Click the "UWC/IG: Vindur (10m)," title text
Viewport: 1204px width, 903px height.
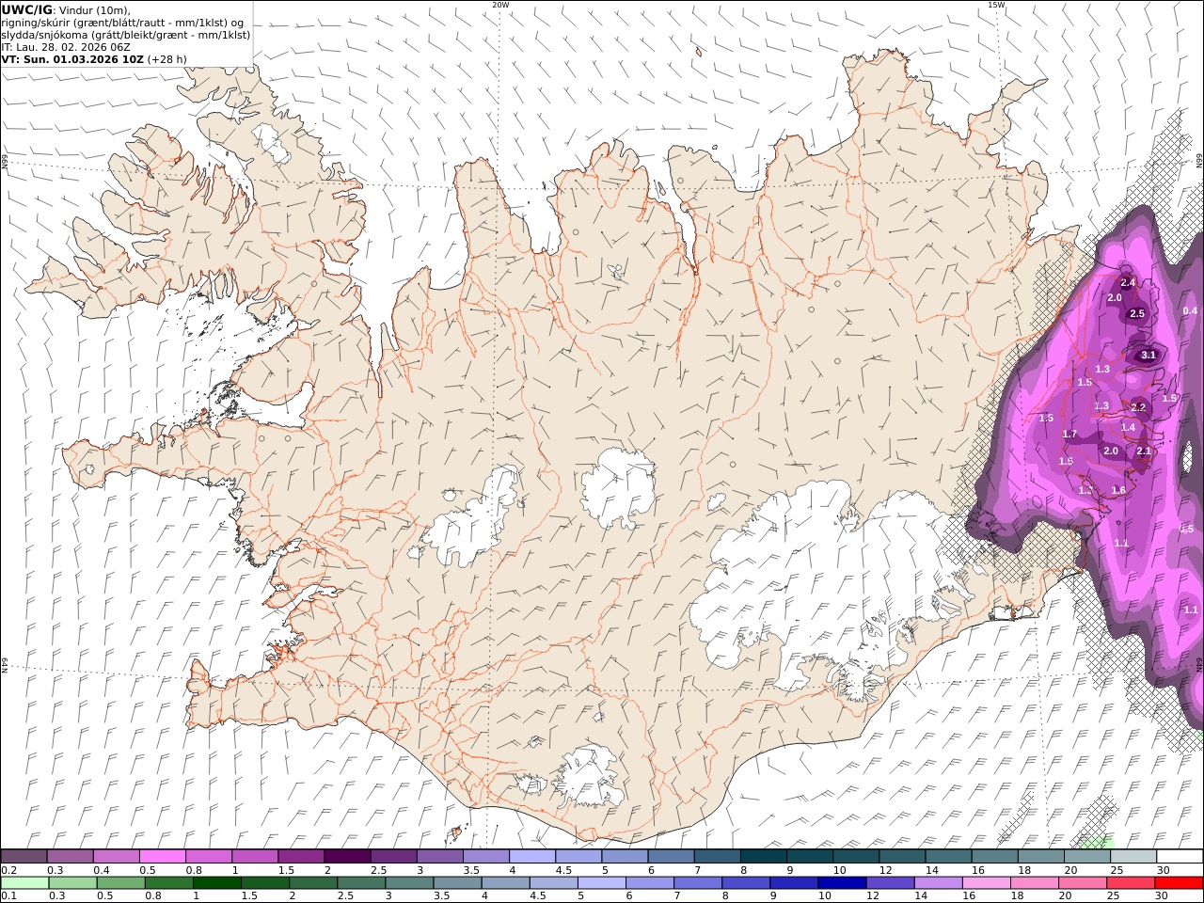tap(66, 9)
